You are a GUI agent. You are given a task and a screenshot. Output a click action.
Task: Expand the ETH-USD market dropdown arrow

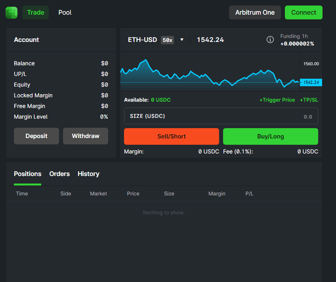coord(182,39)
